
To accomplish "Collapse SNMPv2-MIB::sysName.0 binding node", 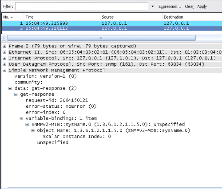I will point(27,125).
